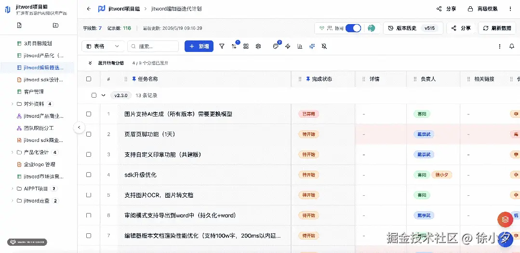Click the 新增 add record button
This screenshot has height=253, width=520.
[x=199, y=46]
